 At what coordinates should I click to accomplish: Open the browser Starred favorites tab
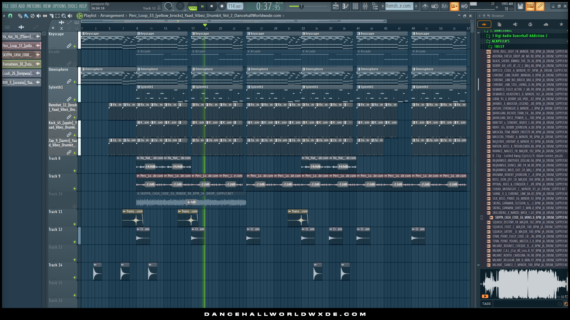561,24
